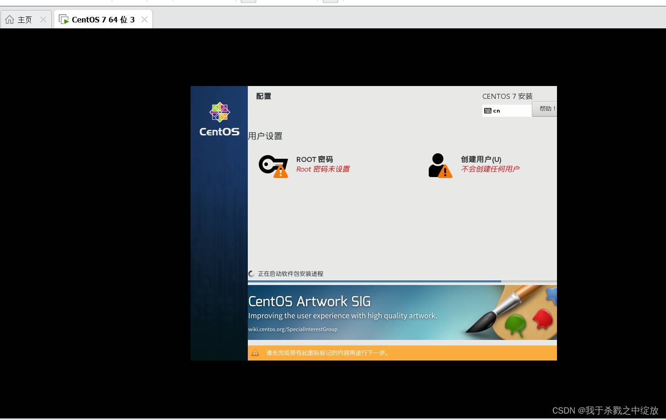Click the keyboard icon beside cn

click(x=487, y=111)
